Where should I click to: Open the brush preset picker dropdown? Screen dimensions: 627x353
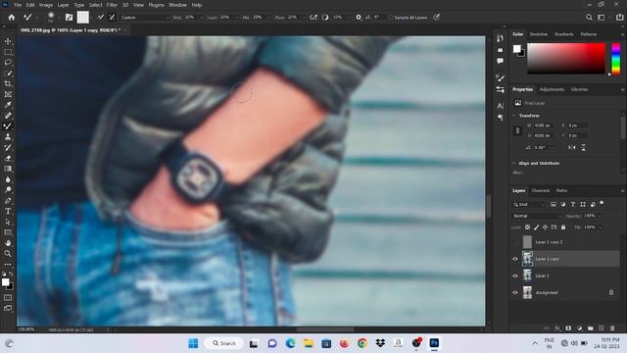[59, 18]
